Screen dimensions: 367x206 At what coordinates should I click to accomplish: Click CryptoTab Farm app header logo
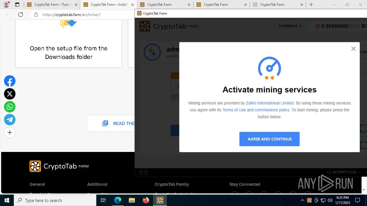point(169,26)
